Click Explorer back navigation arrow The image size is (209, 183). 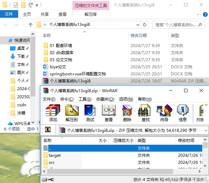pyautogui.click(x=6, y=25)
